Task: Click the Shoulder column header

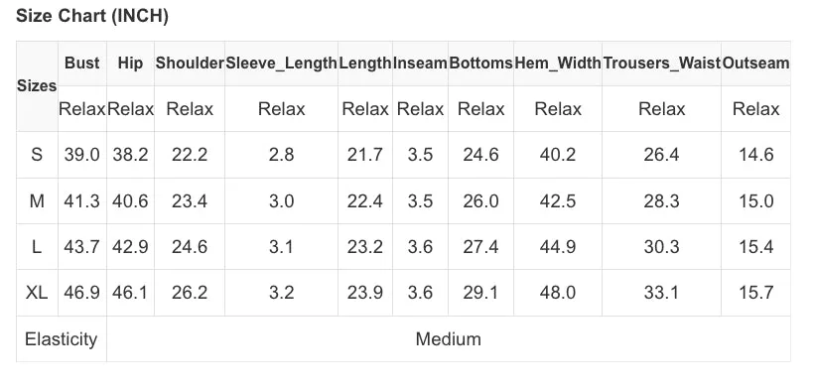Action: tap(190, 64)
